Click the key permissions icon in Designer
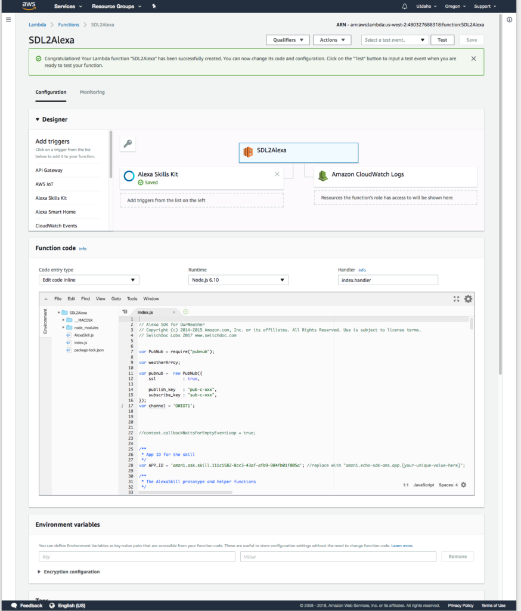Image resolution: width=521 pixels, height=611 pixels. point(128,144)
